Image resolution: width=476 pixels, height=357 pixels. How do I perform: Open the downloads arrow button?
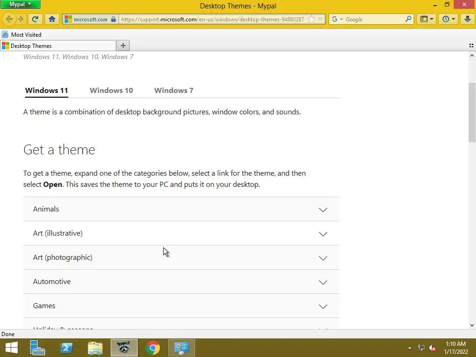[467, 19]
